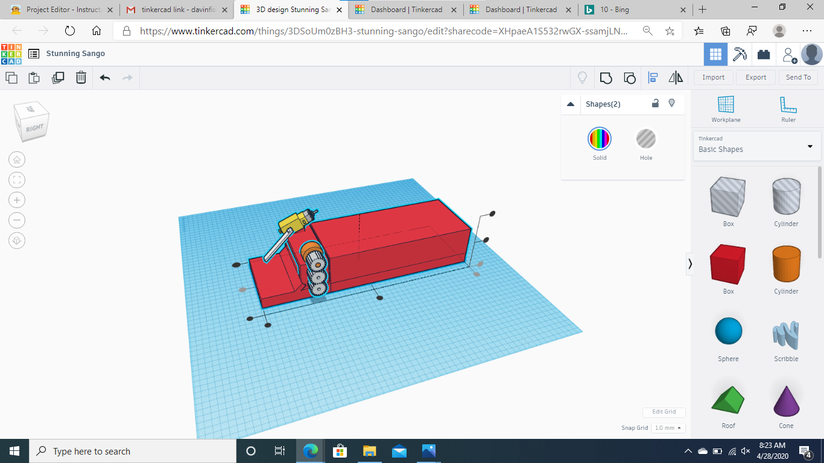Refresh the page
This screenshot has width=824, height=463.
tap(69, 31)
